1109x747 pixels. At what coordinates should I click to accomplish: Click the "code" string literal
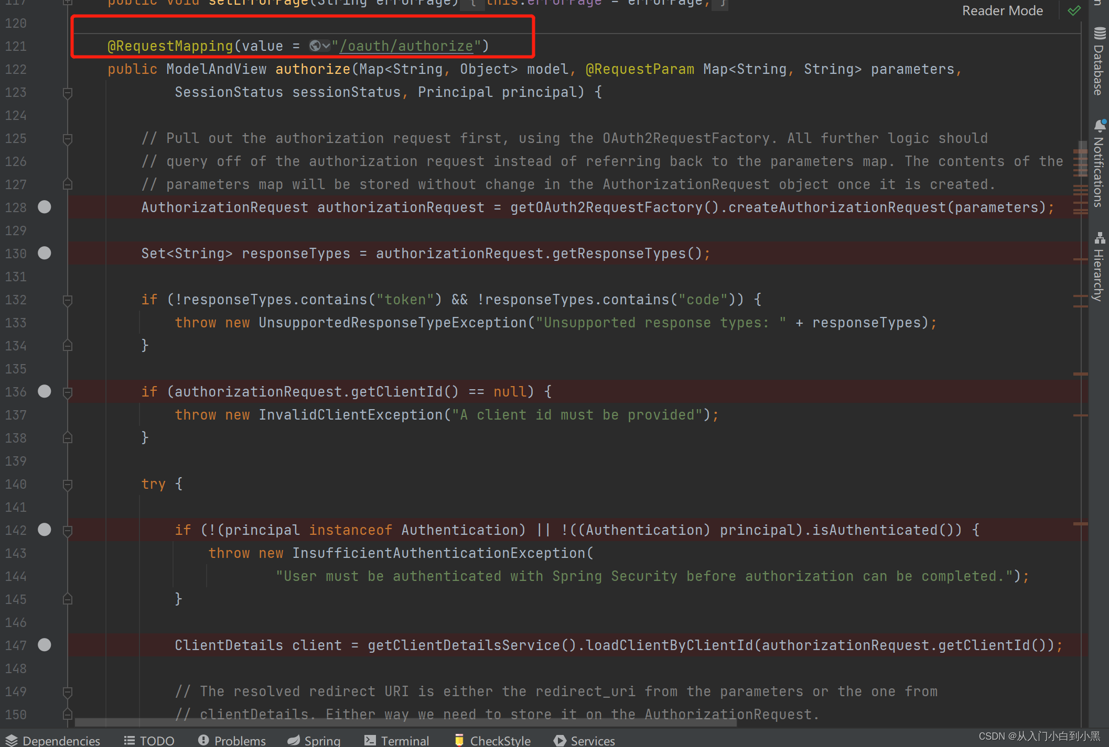pyautogui.click(x=703, y=300)
